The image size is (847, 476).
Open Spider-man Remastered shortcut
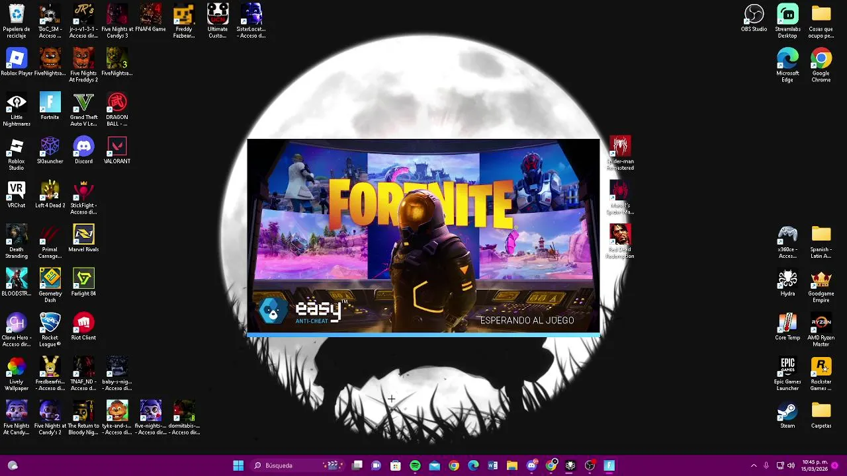(x=620, y=153)
